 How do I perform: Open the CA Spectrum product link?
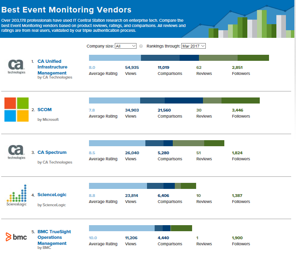(52, 152)
